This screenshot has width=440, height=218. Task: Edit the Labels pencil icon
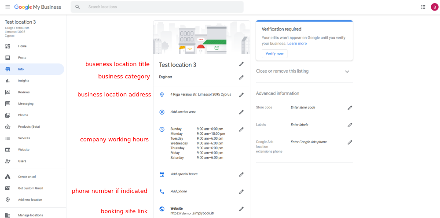click(350, 125)
